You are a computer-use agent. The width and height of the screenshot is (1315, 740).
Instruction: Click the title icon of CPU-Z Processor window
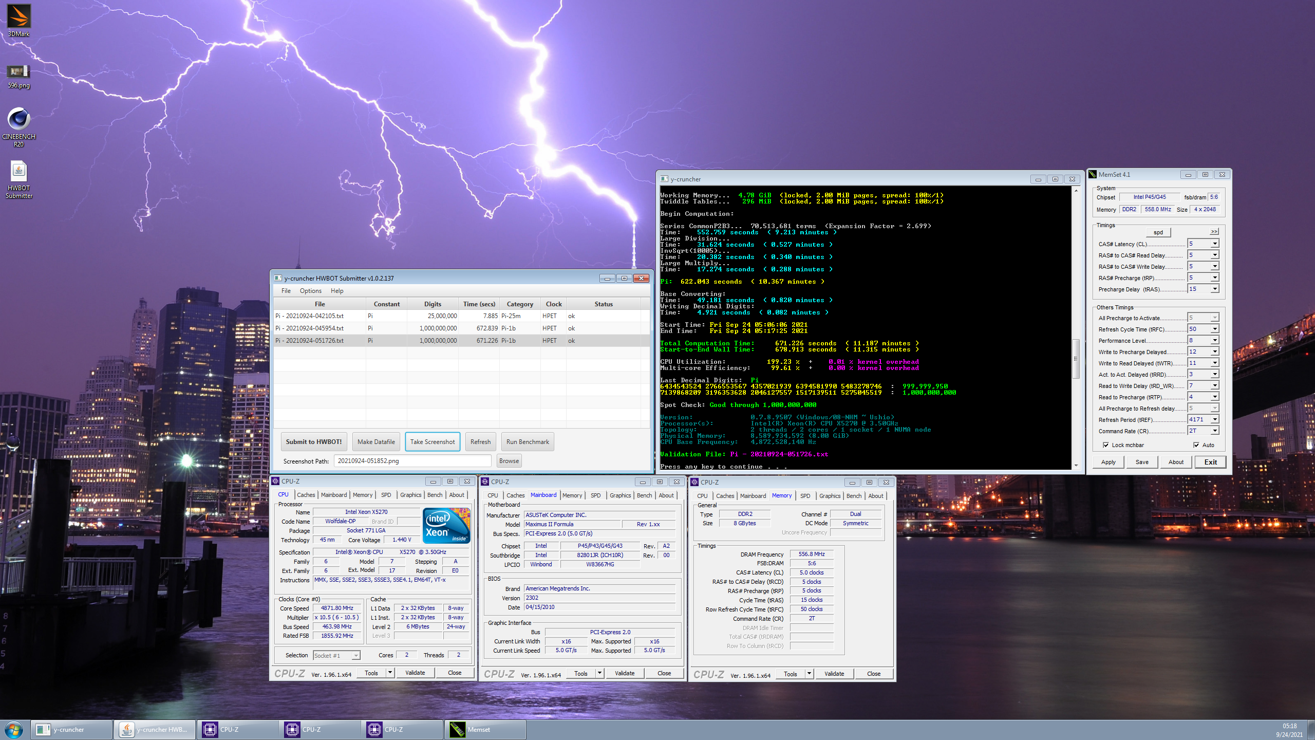pos(275,482)
